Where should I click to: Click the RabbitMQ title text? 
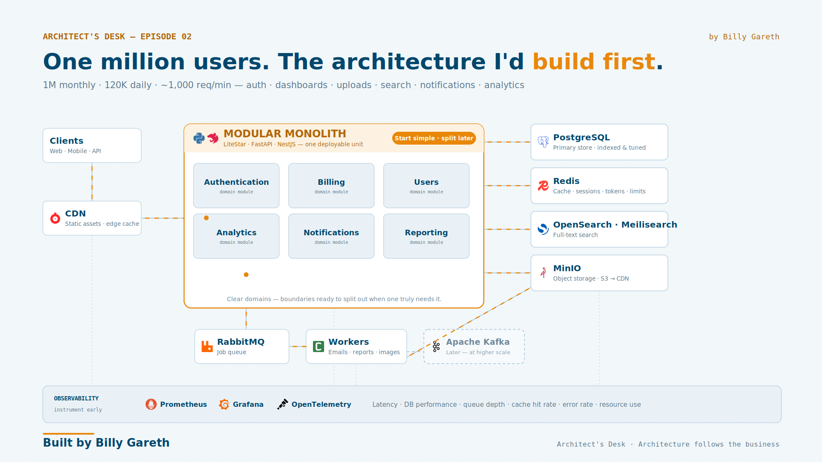(x=241, y=342)
